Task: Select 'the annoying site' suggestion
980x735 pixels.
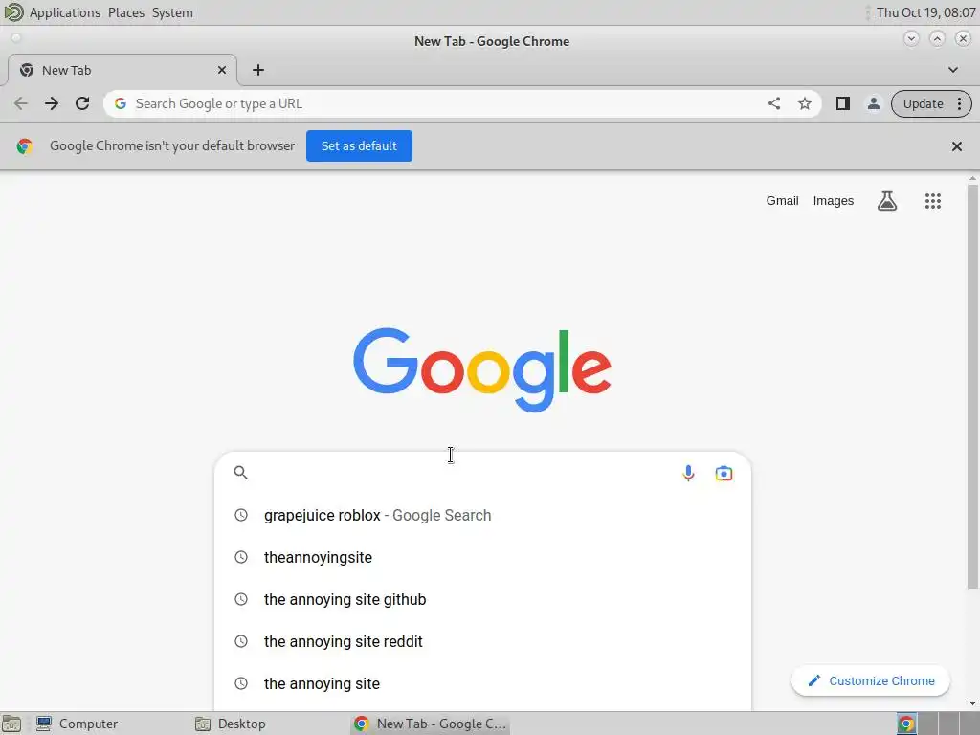Action: [482, 683]
